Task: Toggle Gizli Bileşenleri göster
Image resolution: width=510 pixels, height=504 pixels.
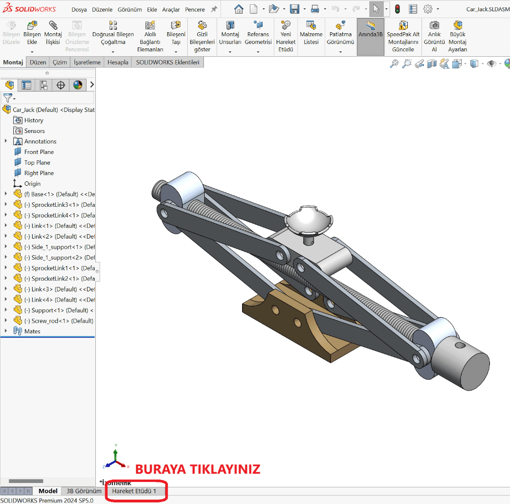Action: (202, 26)
